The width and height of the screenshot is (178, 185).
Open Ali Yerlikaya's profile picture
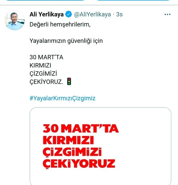15,20
